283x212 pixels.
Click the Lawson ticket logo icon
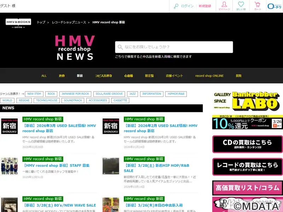coord(275,6)
